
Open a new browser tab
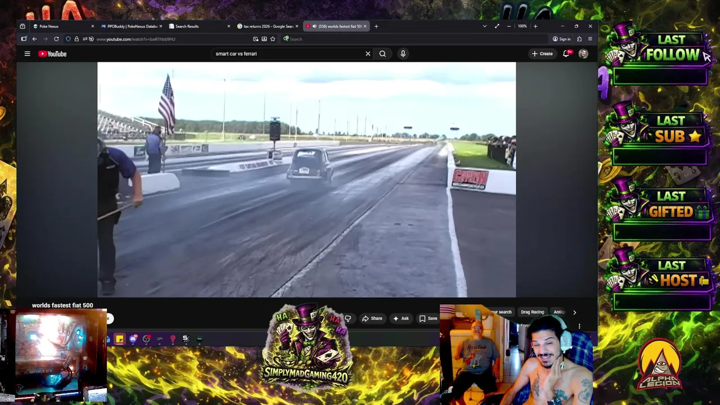click(x=376, y=26)
